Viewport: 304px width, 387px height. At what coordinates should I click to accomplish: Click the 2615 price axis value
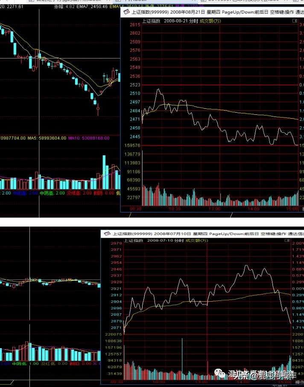(x=135, y=25)
